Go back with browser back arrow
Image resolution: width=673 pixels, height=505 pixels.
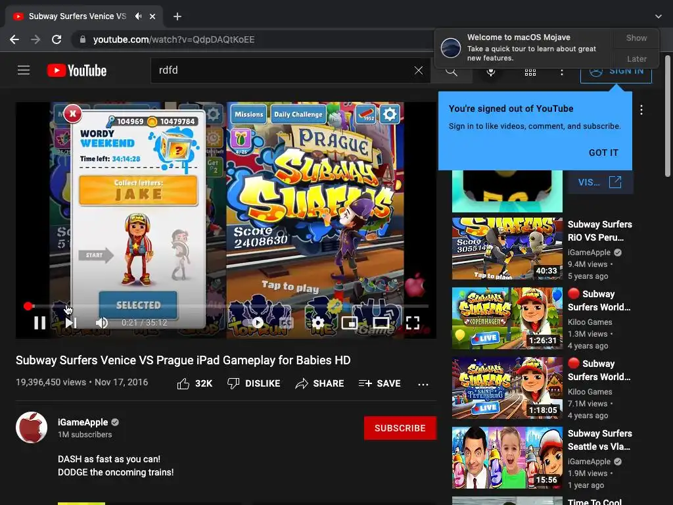(14, 39)
